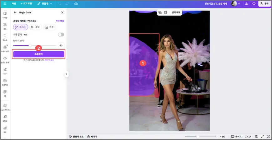Click the brush size value field showing 40
272x141 pixels.
click(x=61, y=45)
